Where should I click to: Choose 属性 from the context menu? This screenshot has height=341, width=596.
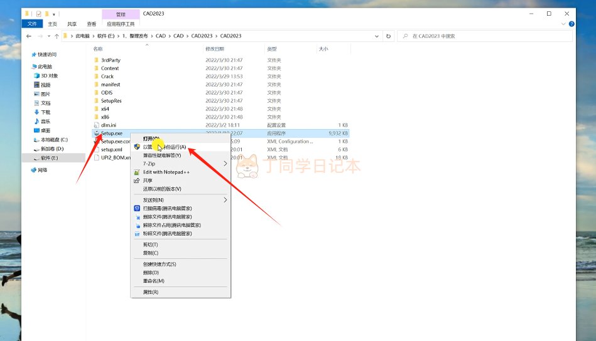tap(151, 292)
